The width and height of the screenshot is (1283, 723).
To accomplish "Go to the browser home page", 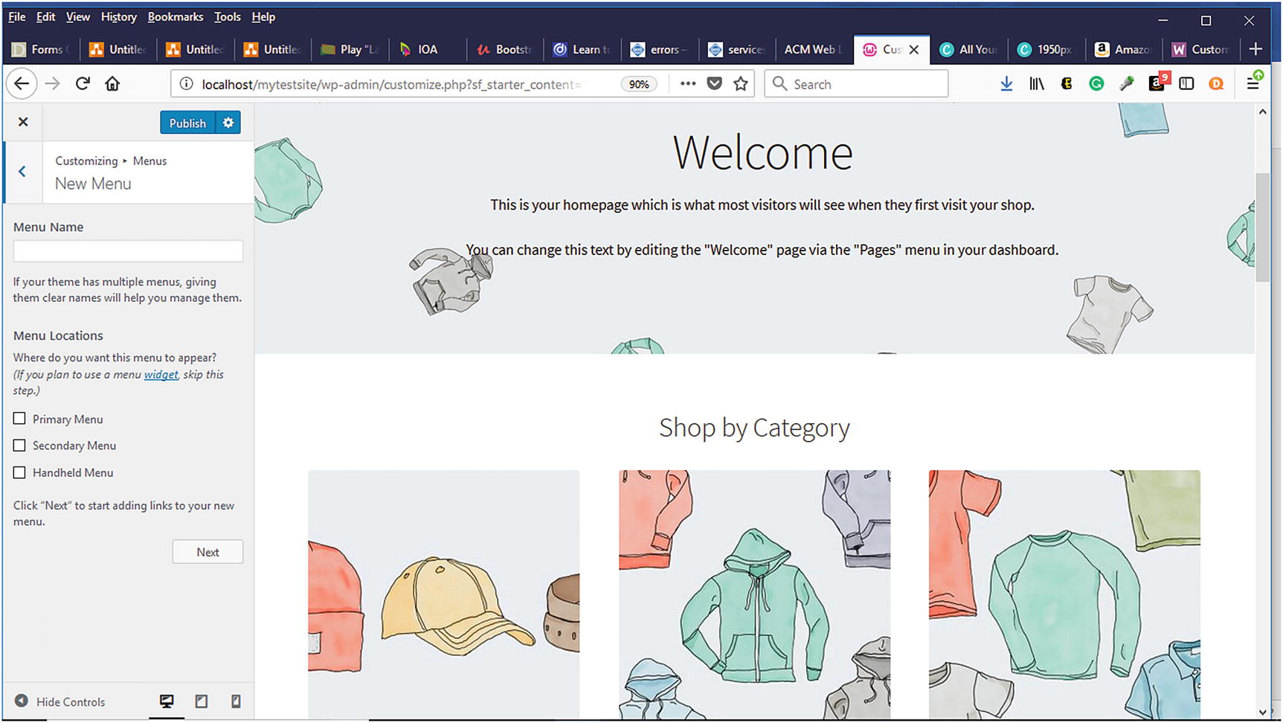I will coord(112,84).
